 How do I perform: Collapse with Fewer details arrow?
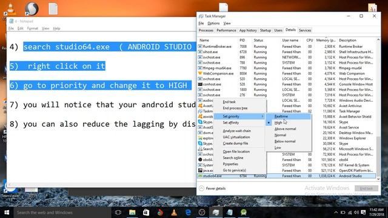(x=201, y=188)
